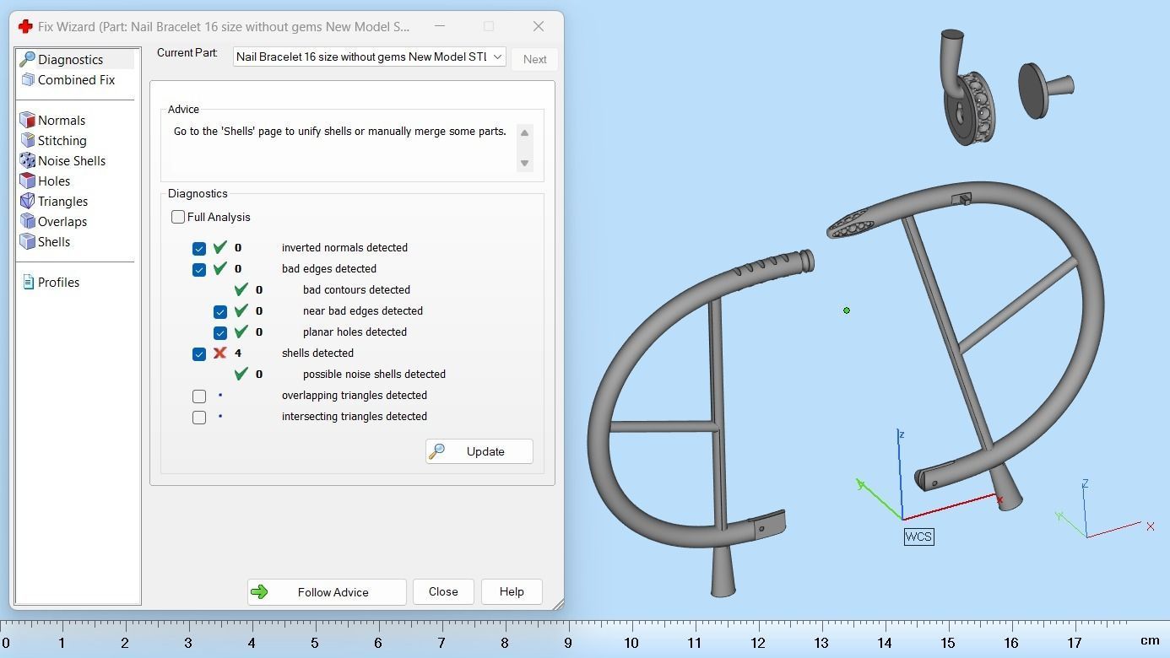Uncheck bad edges detected checkbox
This screenshot has height=658, width=1170.
tap(199, 269)
